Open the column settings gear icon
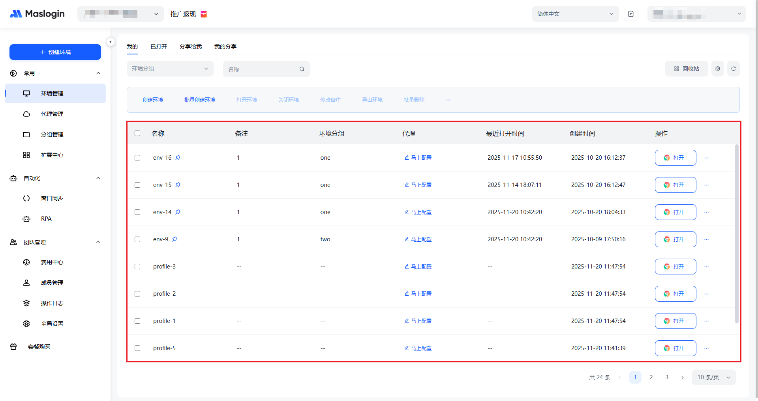 click(717, 69)
